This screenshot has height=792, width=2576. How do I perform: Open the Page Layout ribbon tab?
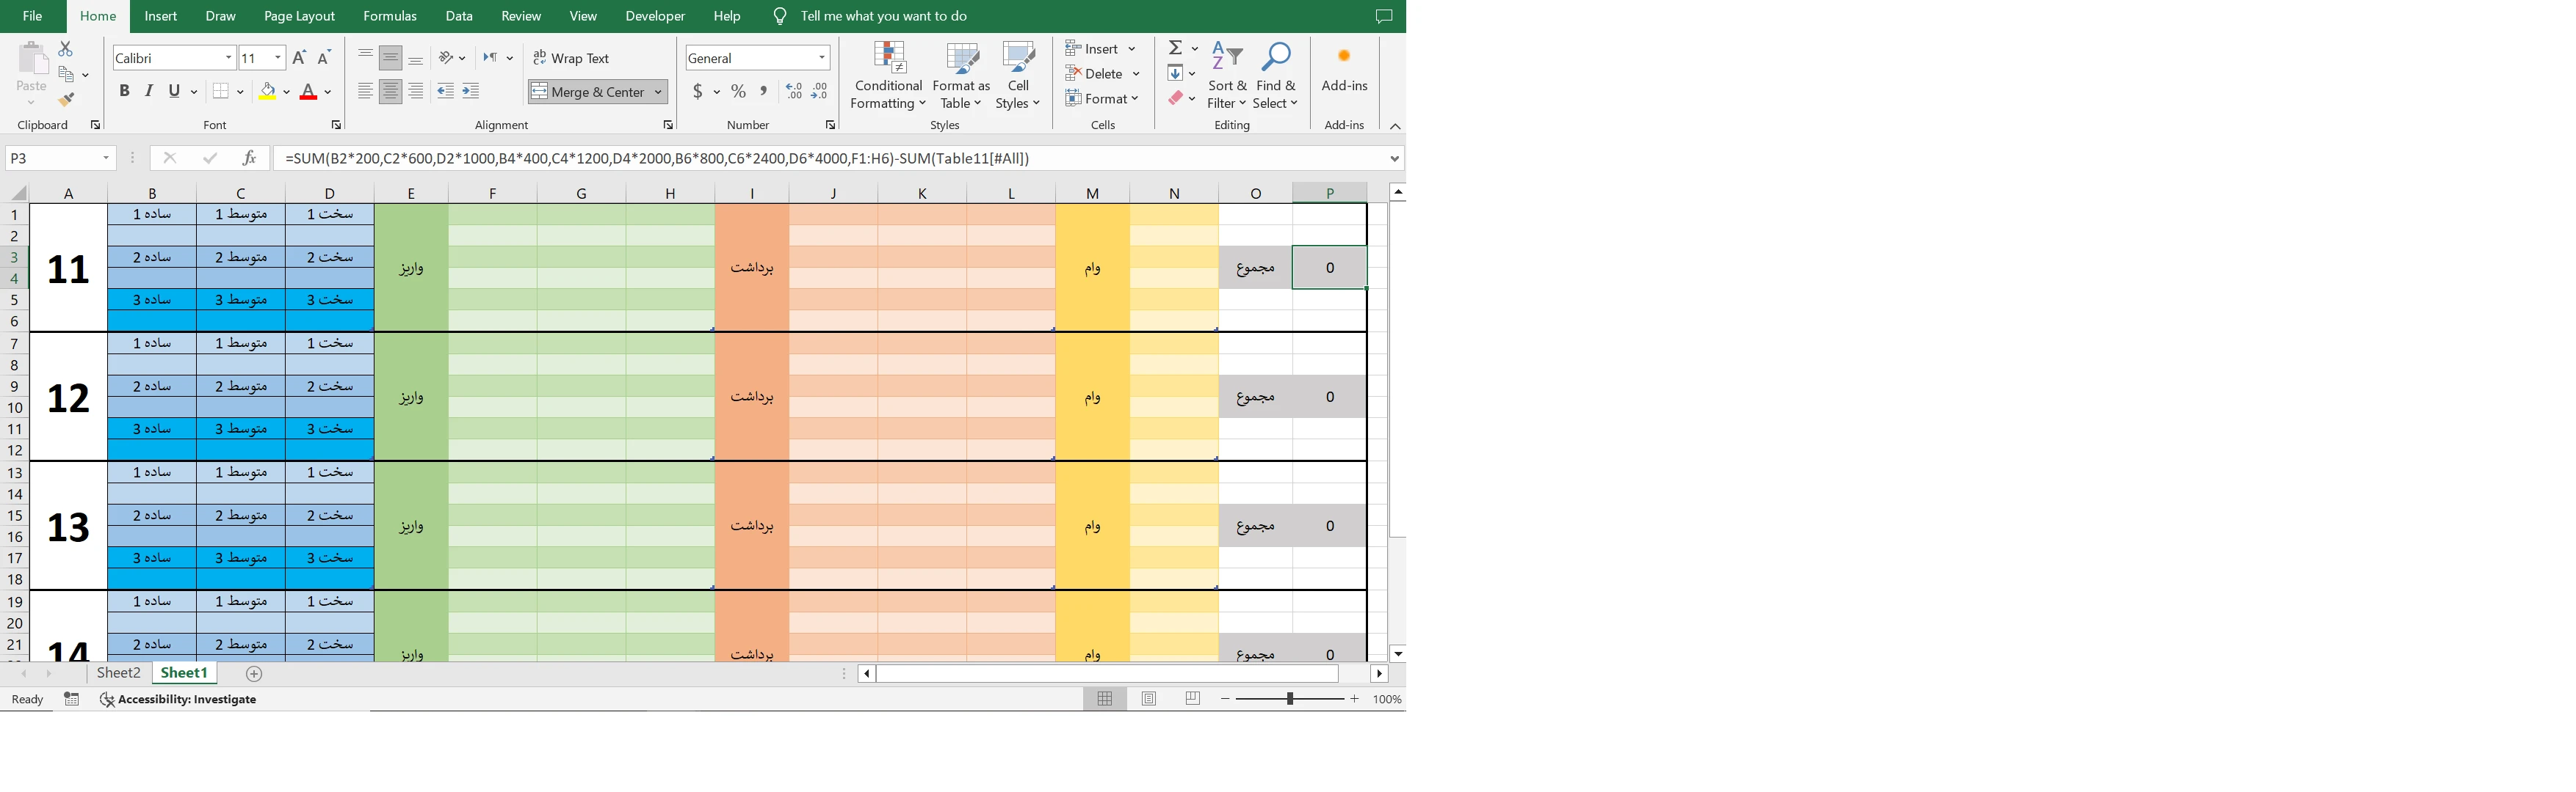[299, 16]
